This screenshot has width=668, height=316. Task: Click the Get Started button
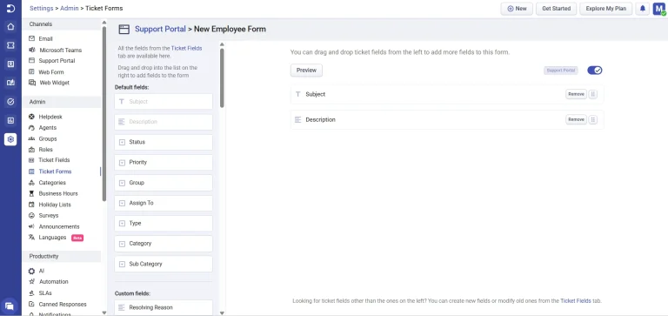tap(556, 9)
